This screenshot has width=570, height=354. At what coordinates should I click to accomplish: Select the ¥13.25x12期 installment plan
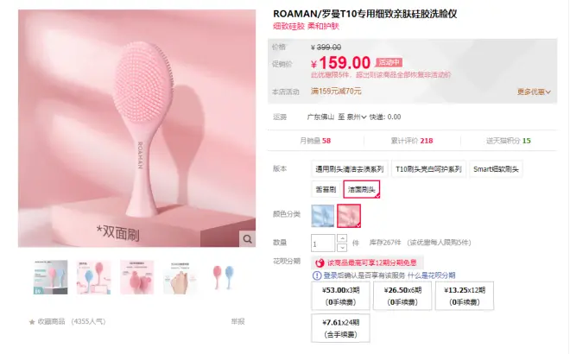pyautogui.click(x=465, y=296)
